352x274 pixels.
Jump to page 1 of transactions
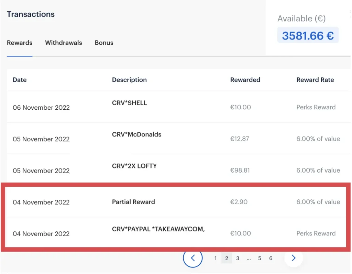216,258
